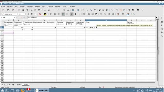Click the Align right icon
The image size is (164, 92).
pos(59,14)
